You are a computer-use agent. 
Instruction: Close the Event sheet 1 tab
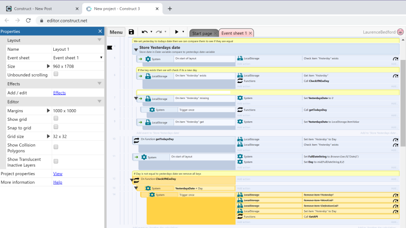pyautogui.click(x=250, y=34)
